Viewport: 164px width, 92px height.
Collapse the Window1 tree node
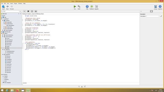pos(2,19)
